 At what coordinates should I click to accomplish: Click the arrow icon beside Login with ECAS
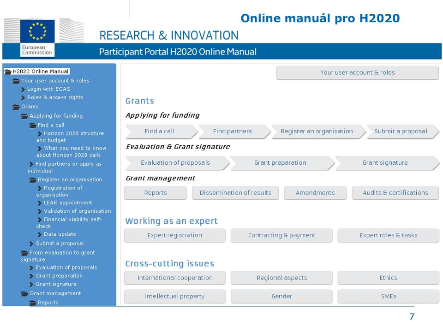pos(23,89)
